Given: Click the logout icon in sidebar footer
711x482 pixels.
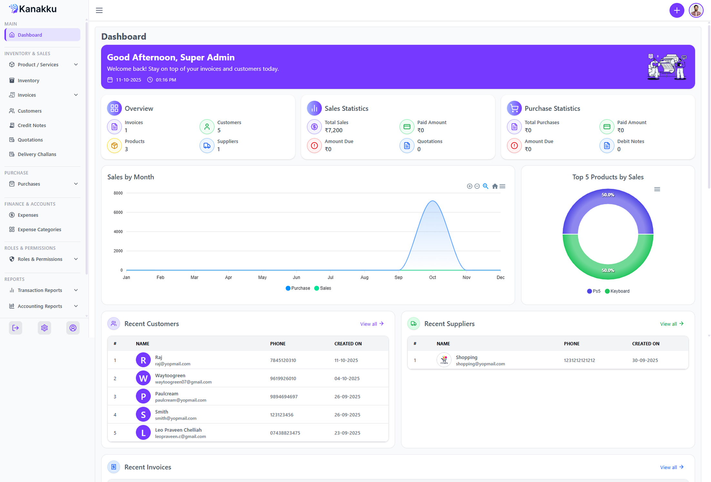Looking at the screenshot, I should 15,328.
